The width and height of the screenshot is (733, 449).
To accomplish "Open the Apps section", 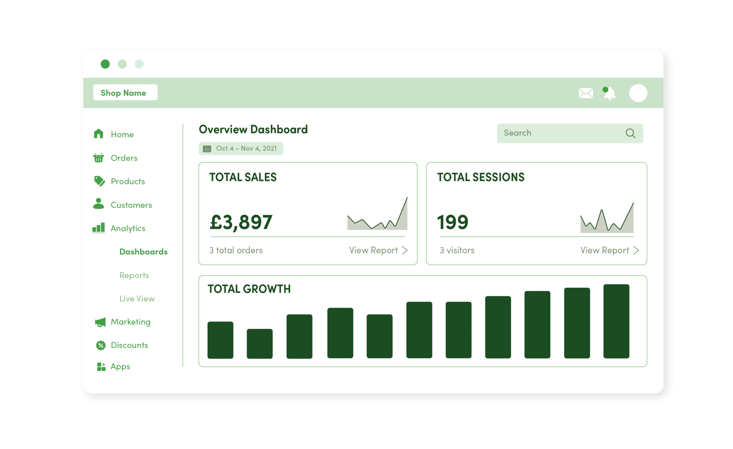I will tap(120, 367).
